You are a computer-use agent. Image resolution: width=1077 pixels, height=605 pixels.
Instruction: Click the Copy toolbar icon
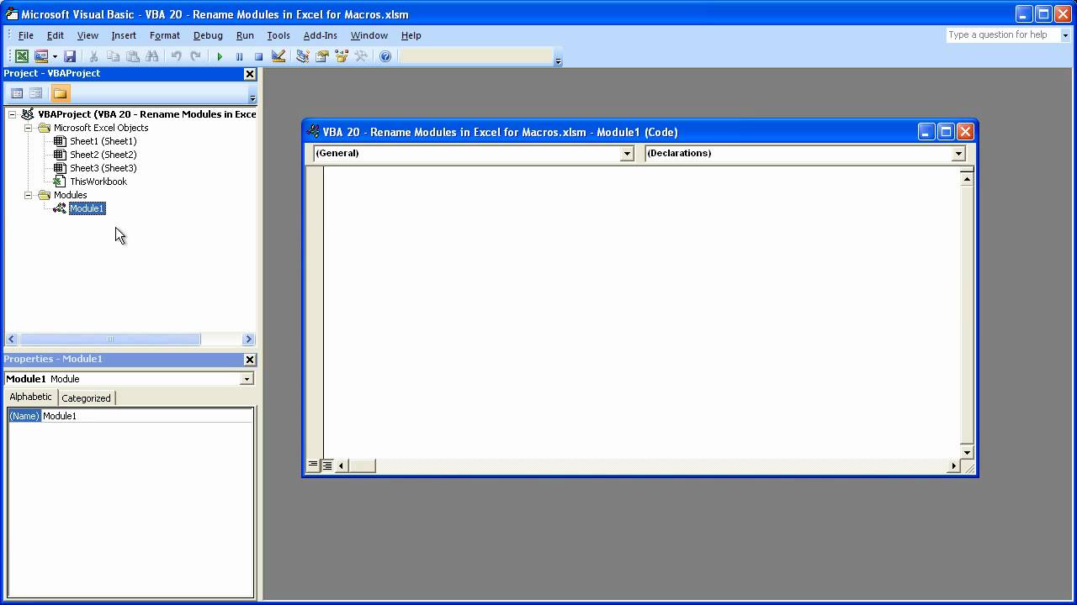pyautogui.click(x=113, y=56)
